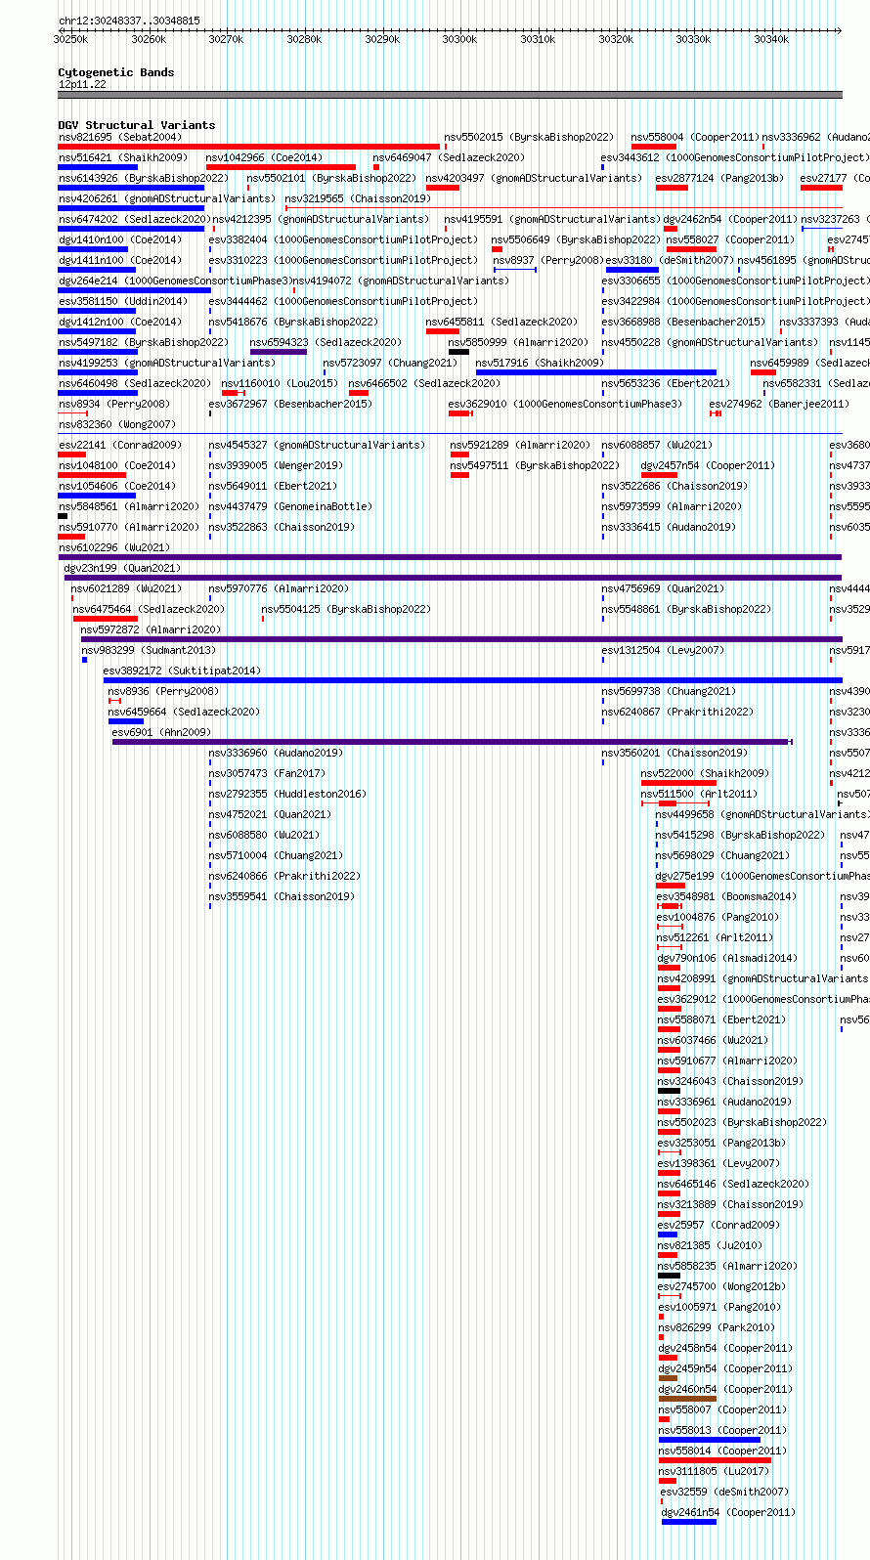Viewport: 870px width, 1560px height.
Task: Select the 12p11.22 band label
Action: click(82, 84)
